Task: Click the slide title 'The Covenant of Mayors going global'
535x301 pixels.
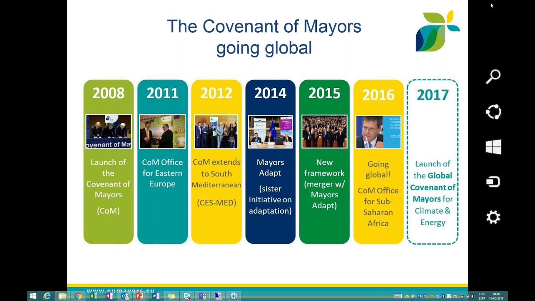Action: [264, 37]
